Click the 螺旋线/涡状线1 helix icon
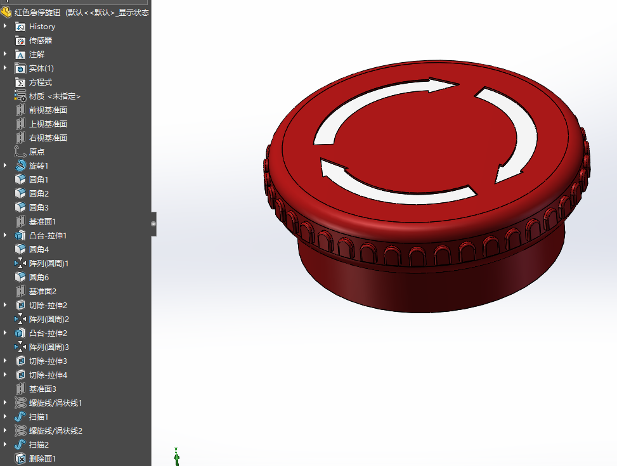Viewport: 617px width, 466px height. click(20, 403)
